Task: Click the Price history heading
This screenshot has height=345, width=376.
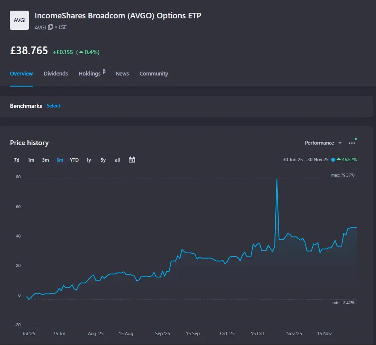Action: [x=29, y=143]
